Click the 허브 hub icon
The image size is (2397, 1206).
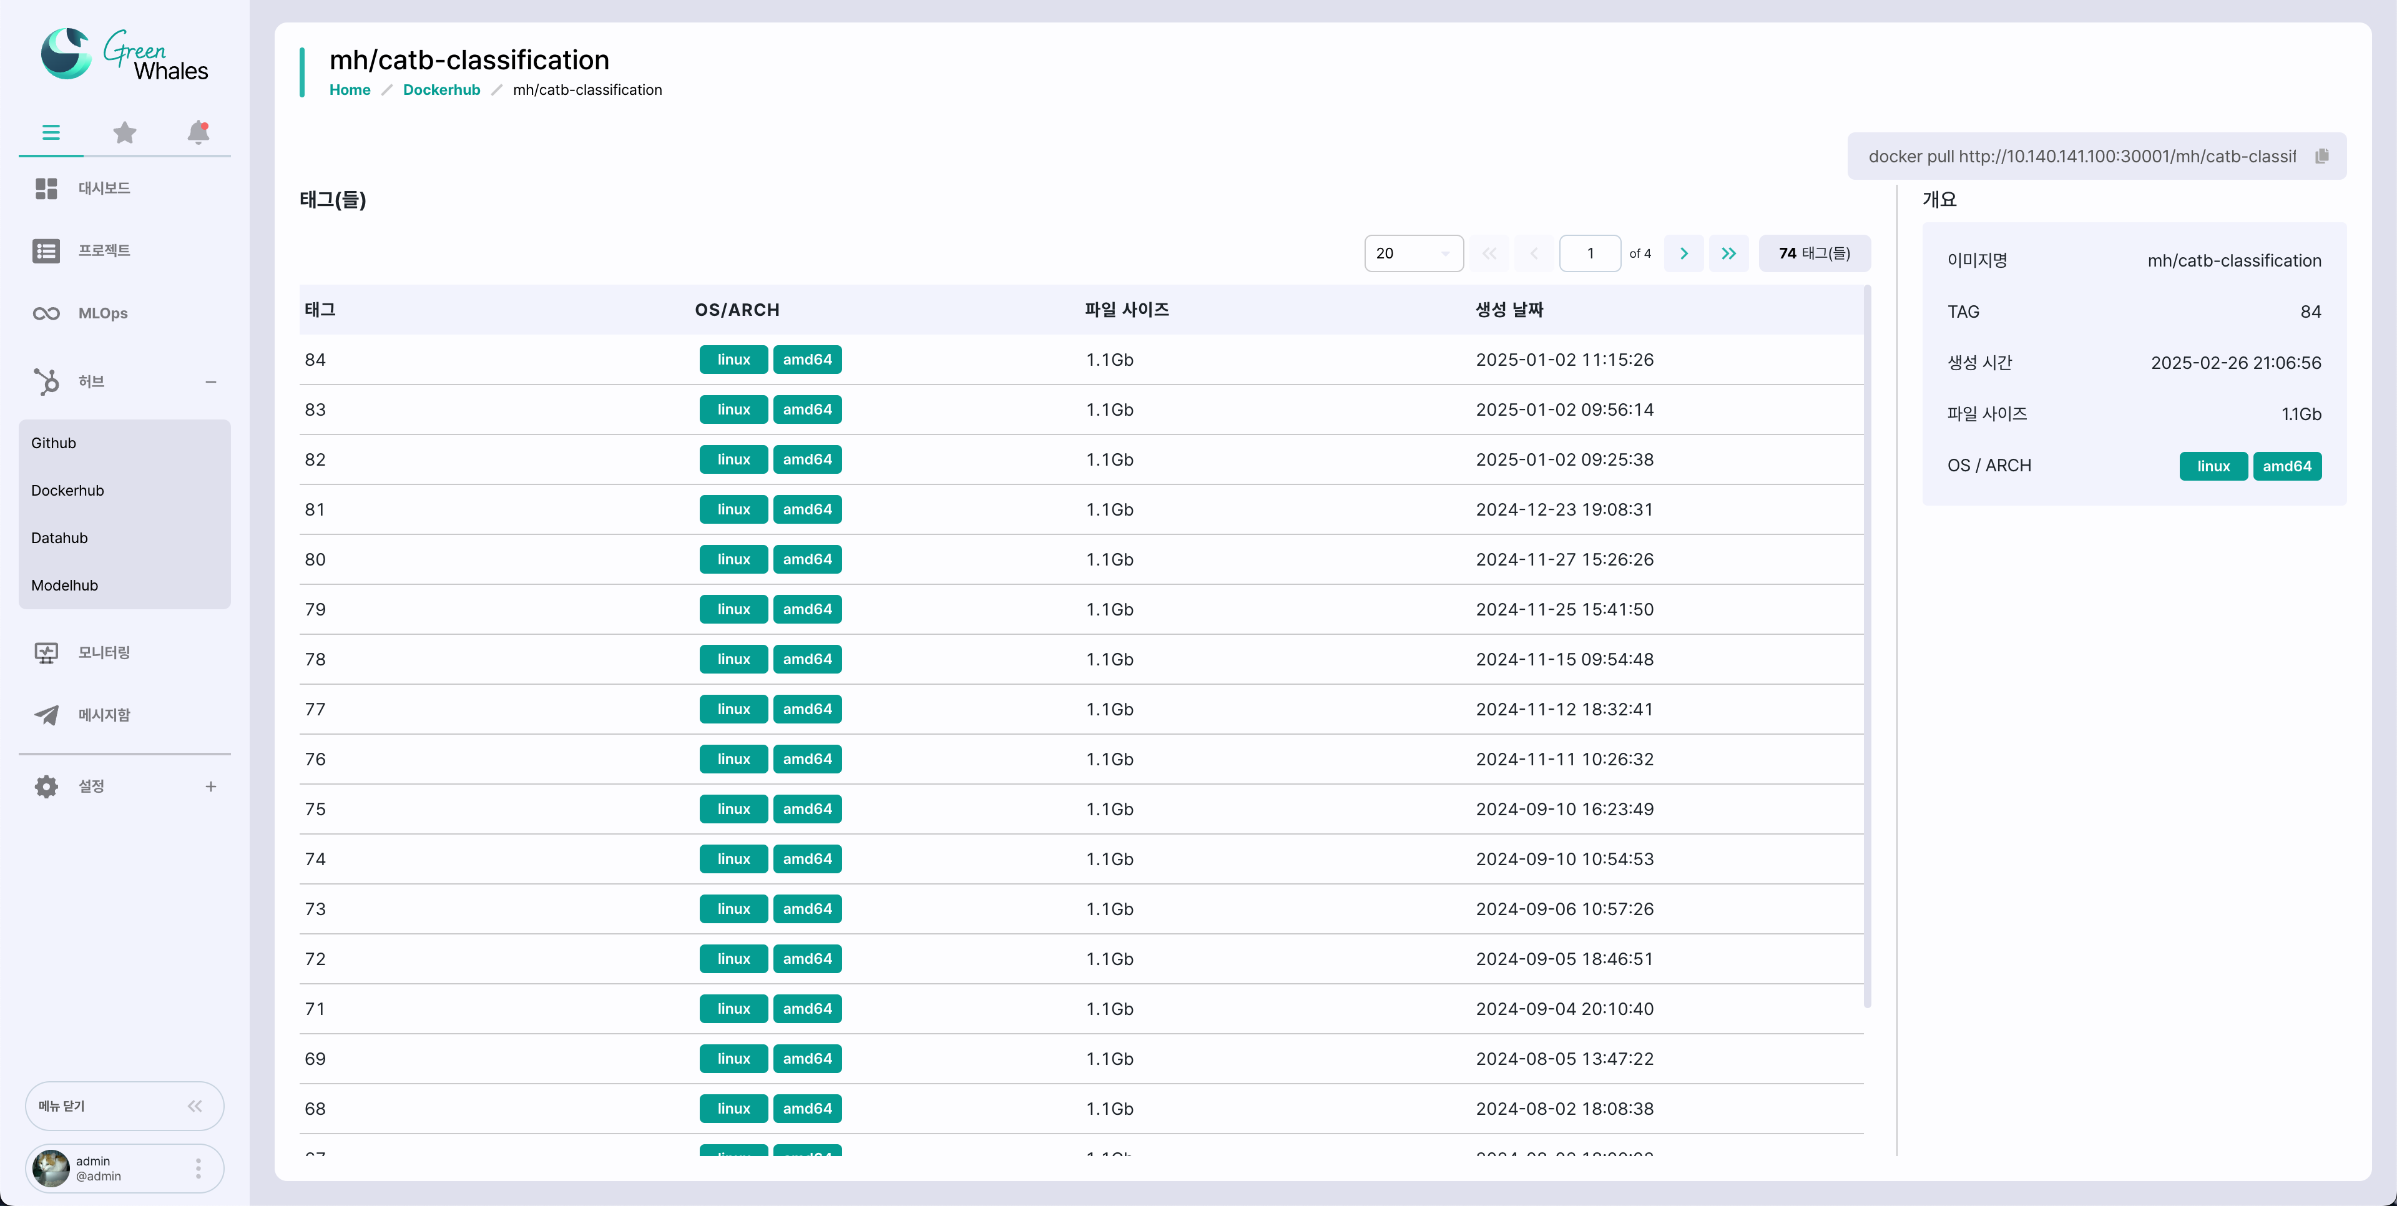point(47,381)
